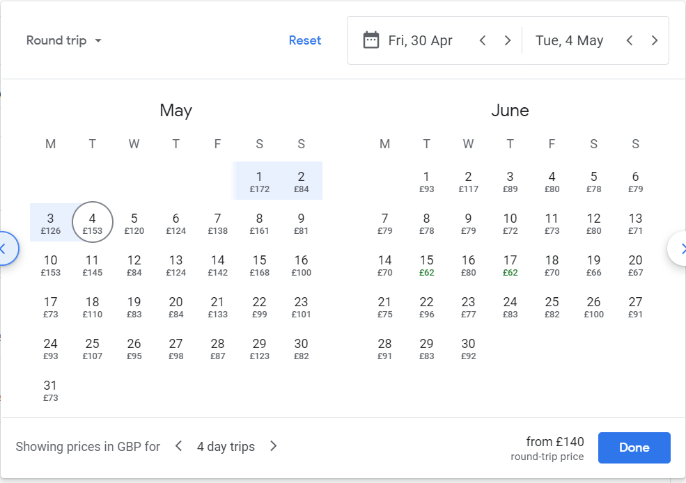
Task: Shift return date one day later
Action: click(655, 40)
